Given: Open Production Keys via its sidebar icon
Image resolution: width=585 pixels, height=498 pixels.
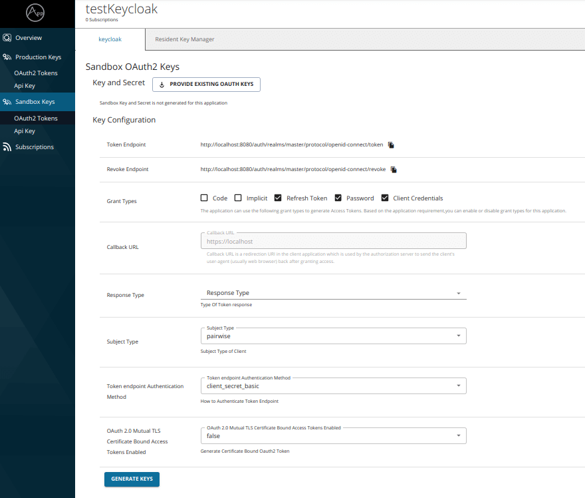Looking at the screenshot, I should [x=7, y=57].
